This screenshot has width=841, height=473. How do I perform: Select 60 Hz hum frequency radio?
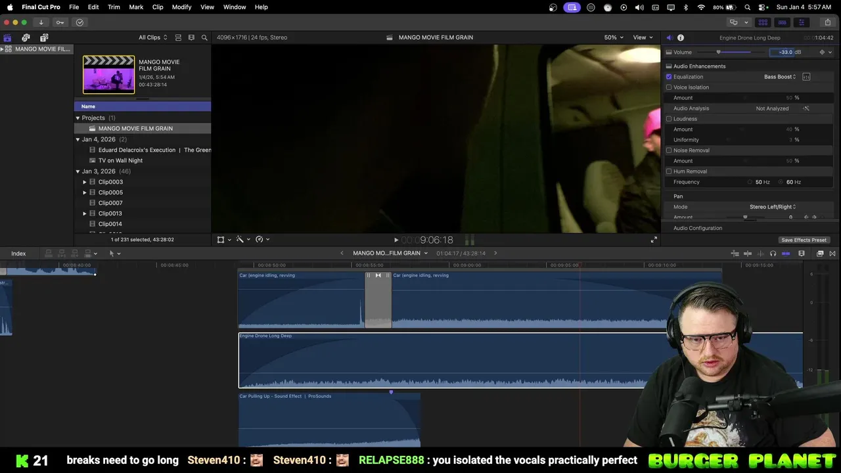tap(781, 182)
